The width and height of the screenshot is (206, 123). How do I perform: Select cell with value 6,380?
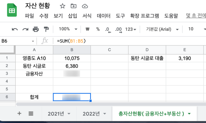[72, 66]
